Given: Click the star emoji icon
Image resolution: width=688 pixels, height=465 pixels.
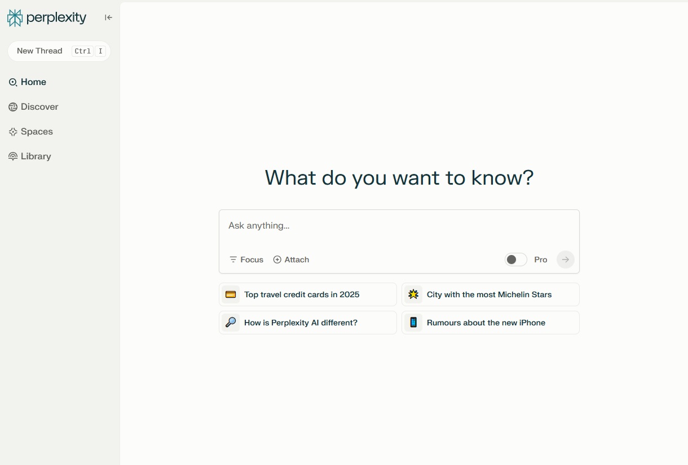Looking at the screenshot, I should point(413,294).
